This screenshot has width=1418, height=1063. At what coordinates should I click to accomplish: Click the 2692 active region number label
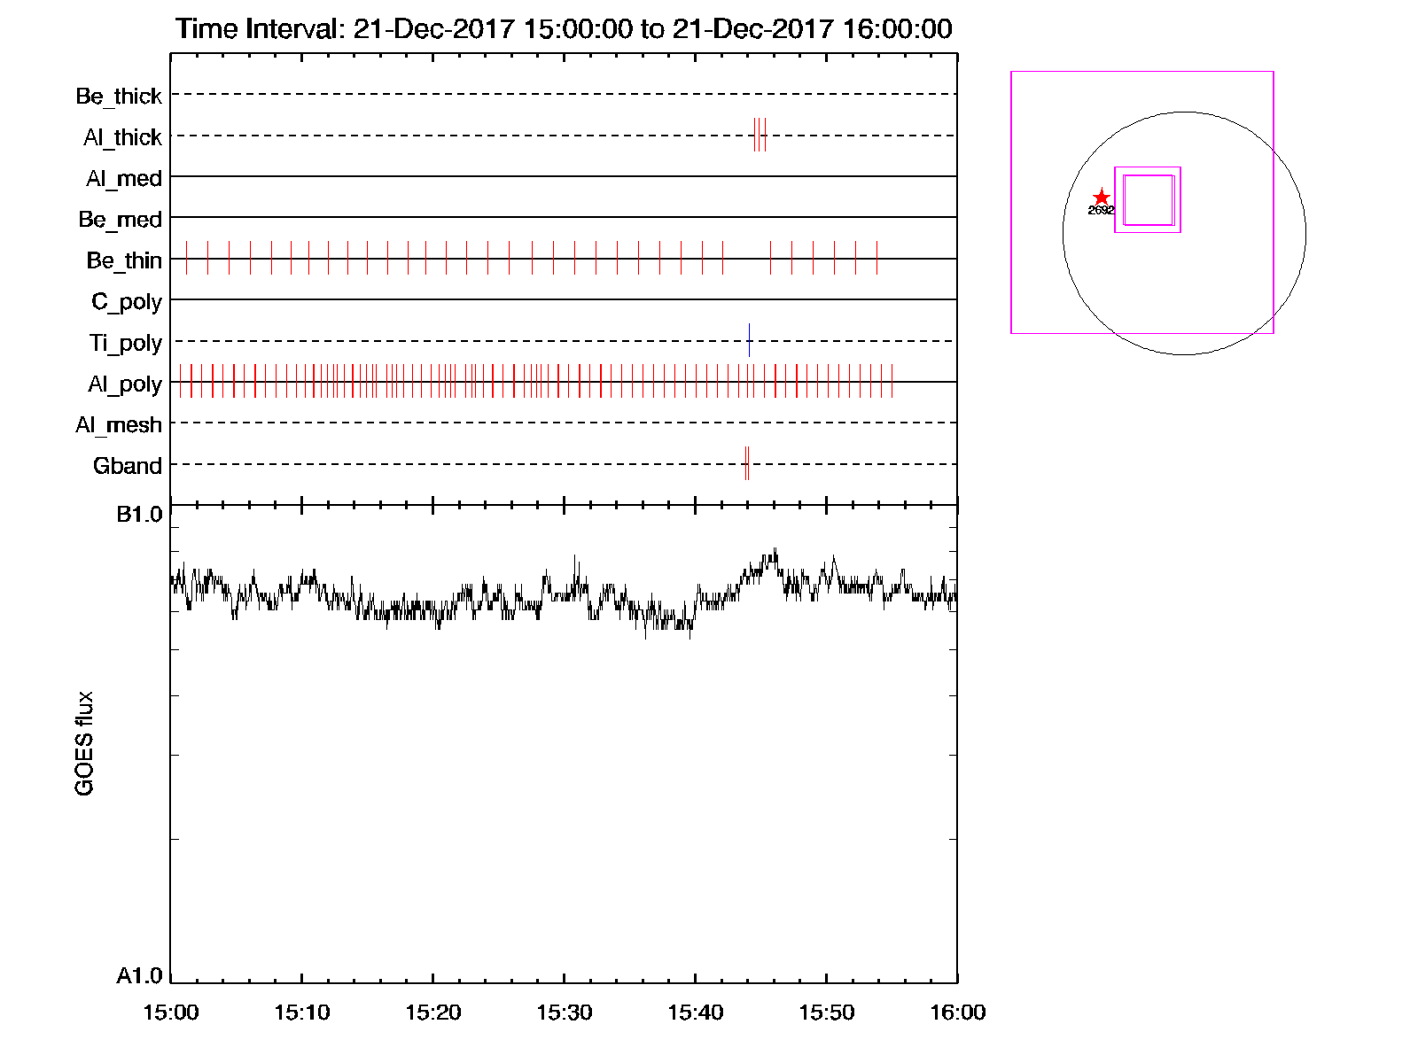pos(1101,211)
